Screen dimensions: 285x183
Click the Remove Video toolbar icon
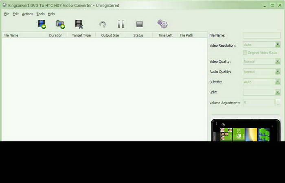point(79,24)
